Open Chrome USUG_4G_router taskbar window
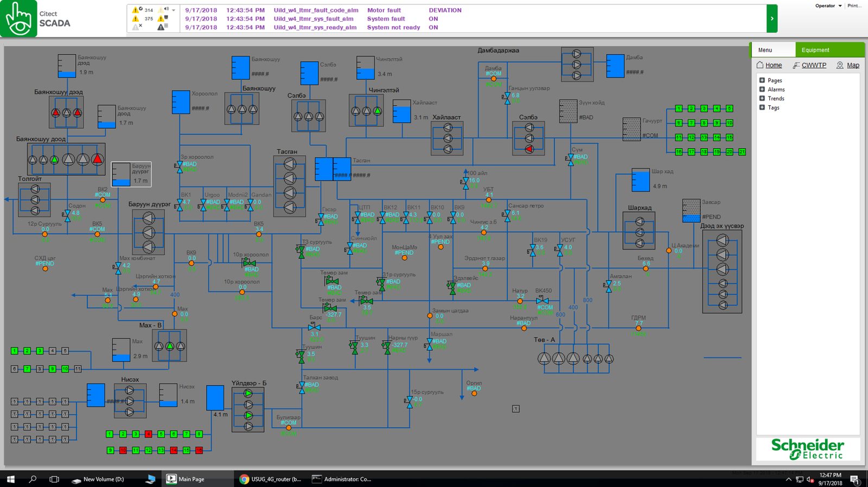 [x=271, y=479]
